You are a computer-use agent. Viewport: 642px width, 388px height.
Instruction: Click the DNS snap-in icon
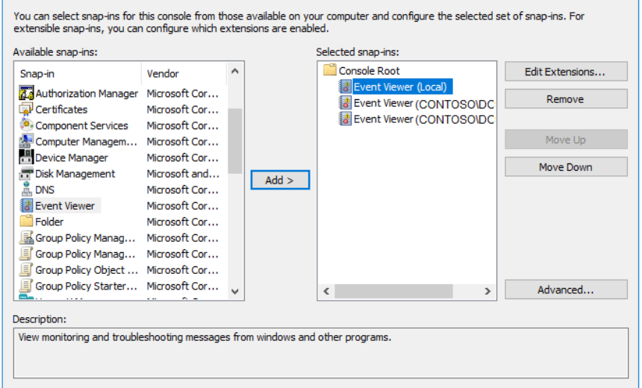[26, 190]
